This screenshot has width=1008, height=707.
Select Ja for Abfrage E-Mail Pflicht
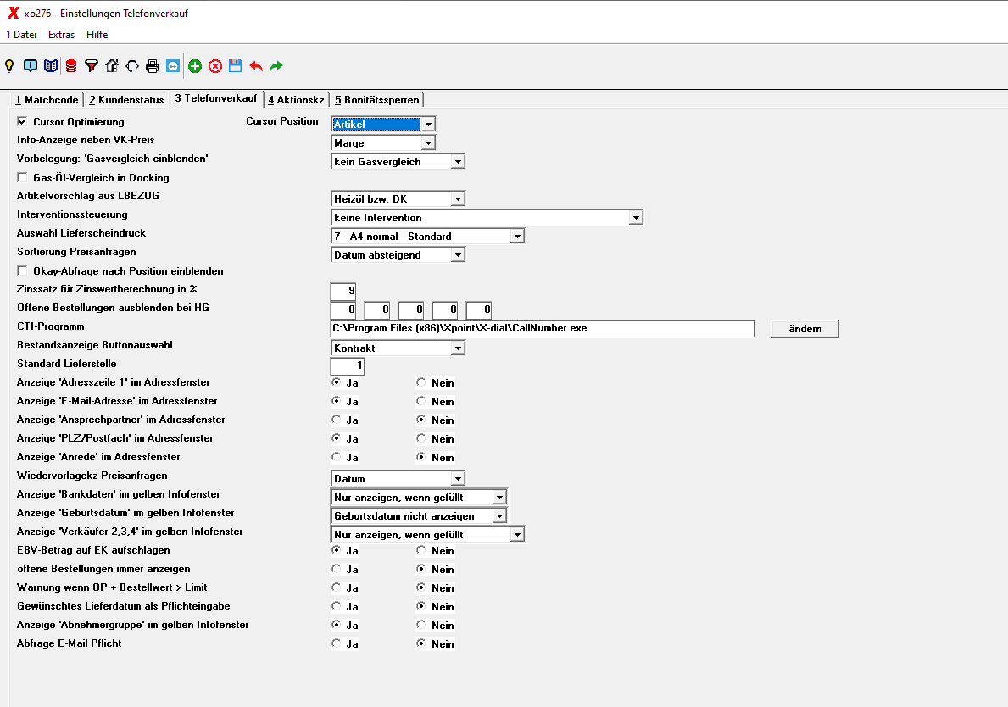(x=337, y=643)
